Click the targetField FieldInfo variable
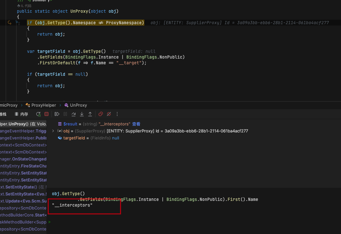 [x=74, y=138]
